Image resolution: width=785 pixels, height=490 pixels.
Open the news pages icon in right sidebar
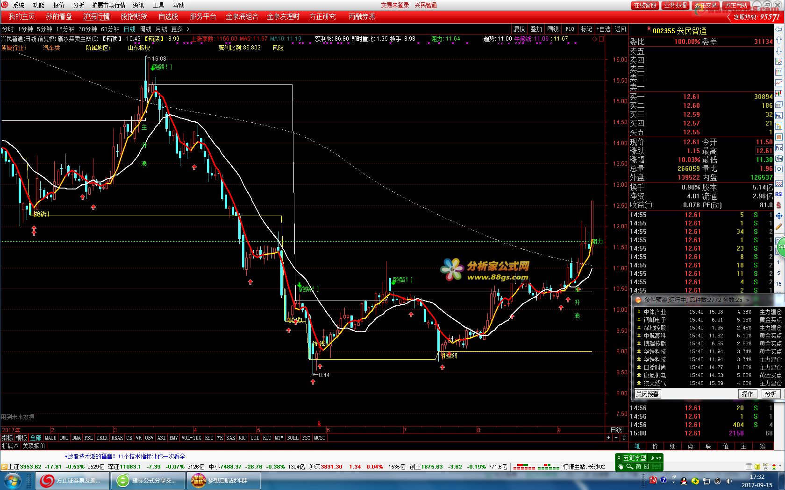(x=779, y=105)
